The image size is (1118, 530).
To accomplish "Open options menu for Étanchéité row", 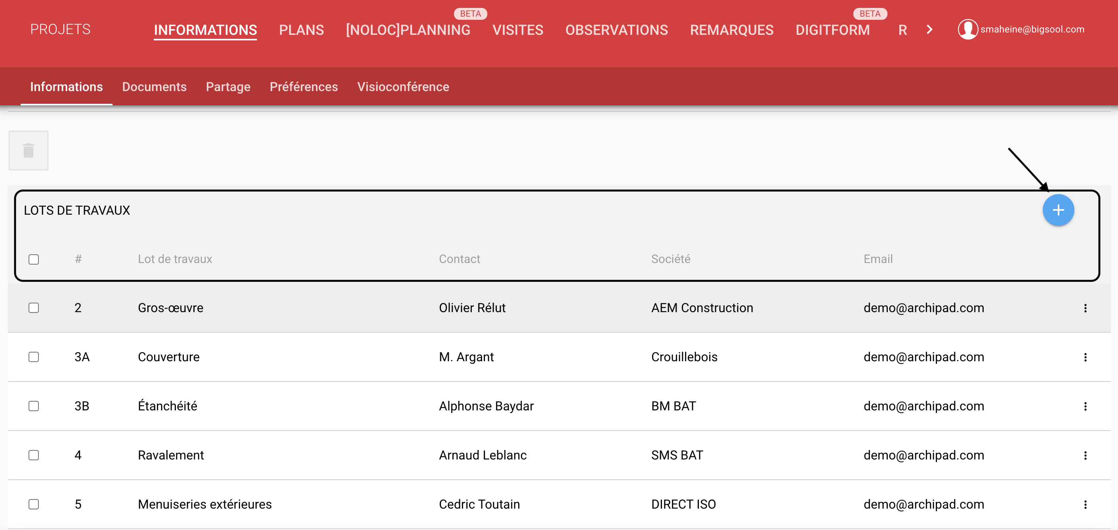I will coord(1085,406).
